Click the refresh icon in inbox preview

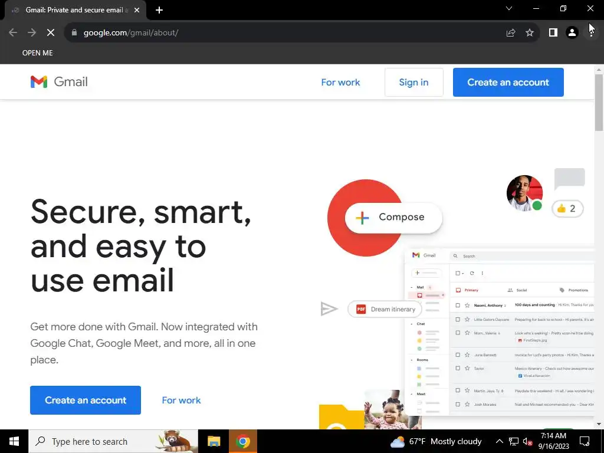click(x=472, y=273)
